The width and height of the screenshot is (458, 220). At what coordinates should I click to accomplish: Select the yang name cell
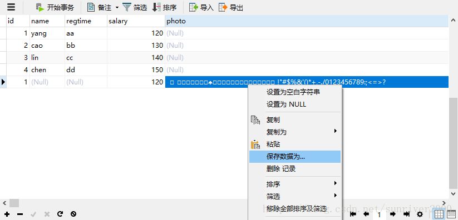47,33
